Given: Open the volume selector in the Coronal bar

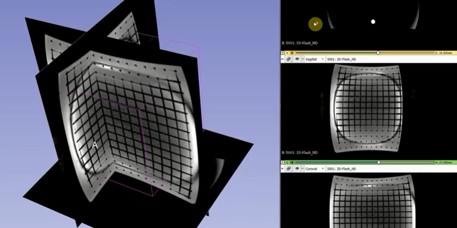Looking at the screenshot, I should (341, 169).
